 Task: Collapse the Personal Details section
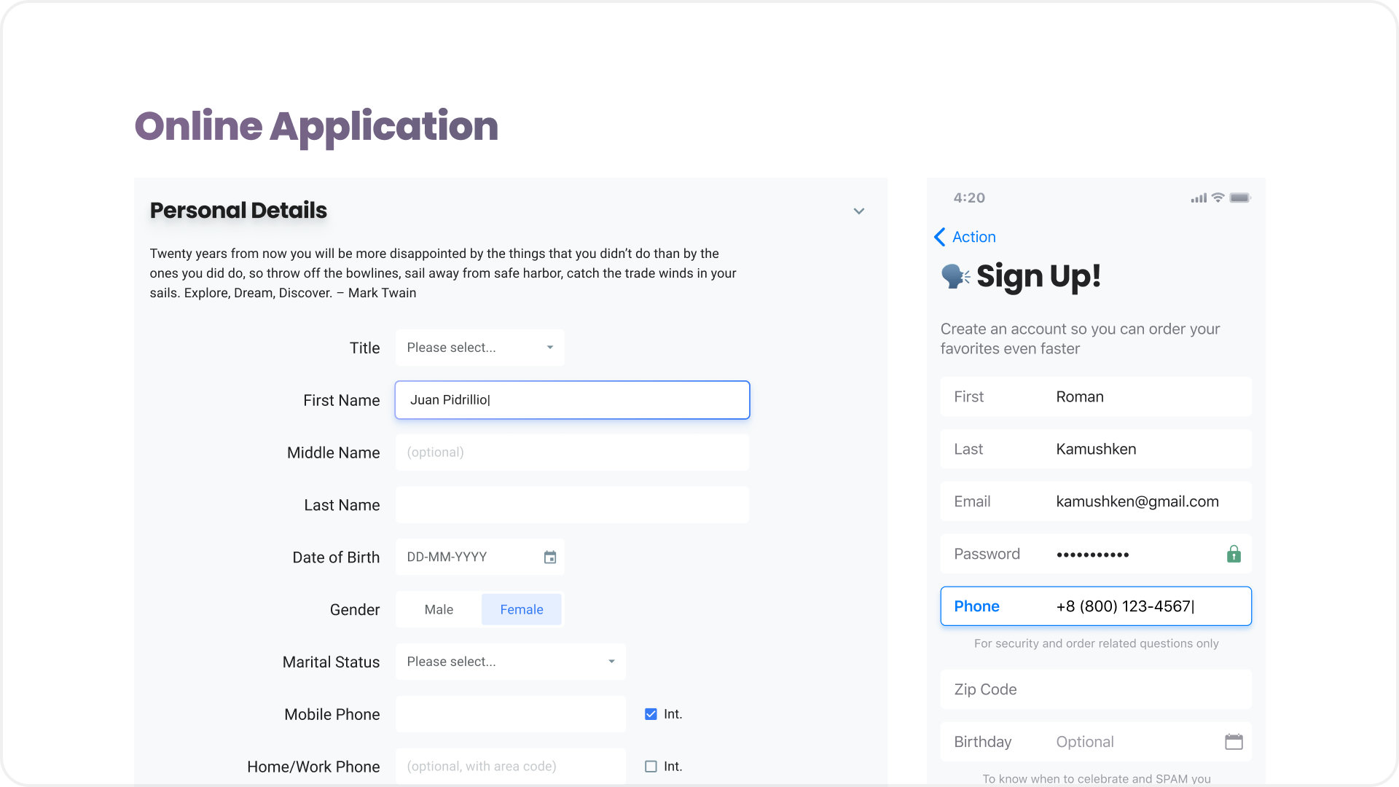click(858, 211)
